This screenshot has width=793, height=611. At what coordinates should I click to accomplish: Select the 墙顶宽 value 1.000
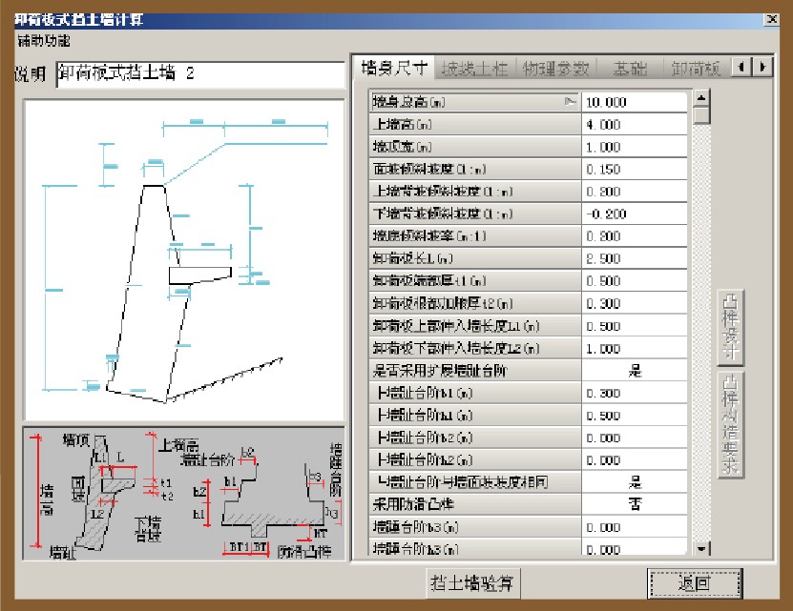coord(635,147)
